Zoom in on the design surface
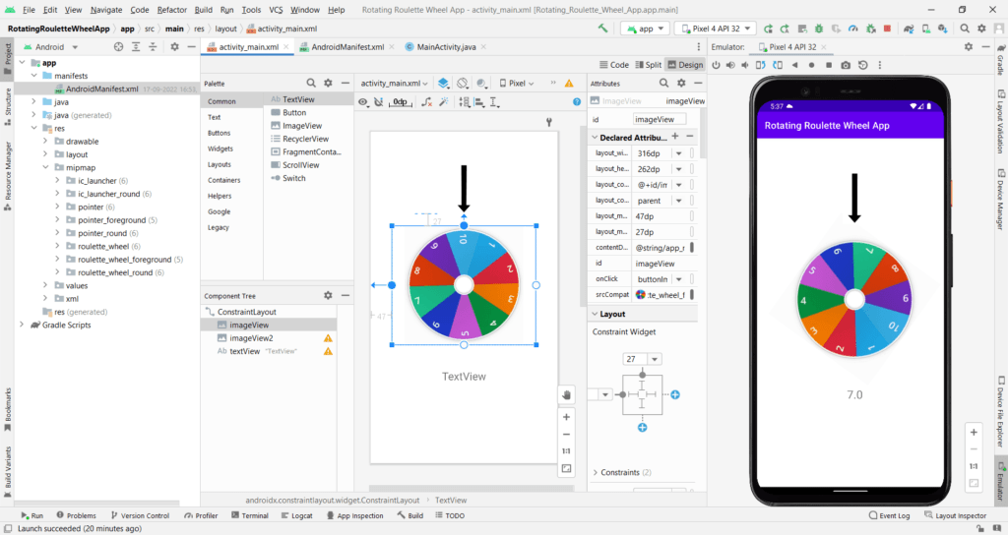 [x=566, y=417]
